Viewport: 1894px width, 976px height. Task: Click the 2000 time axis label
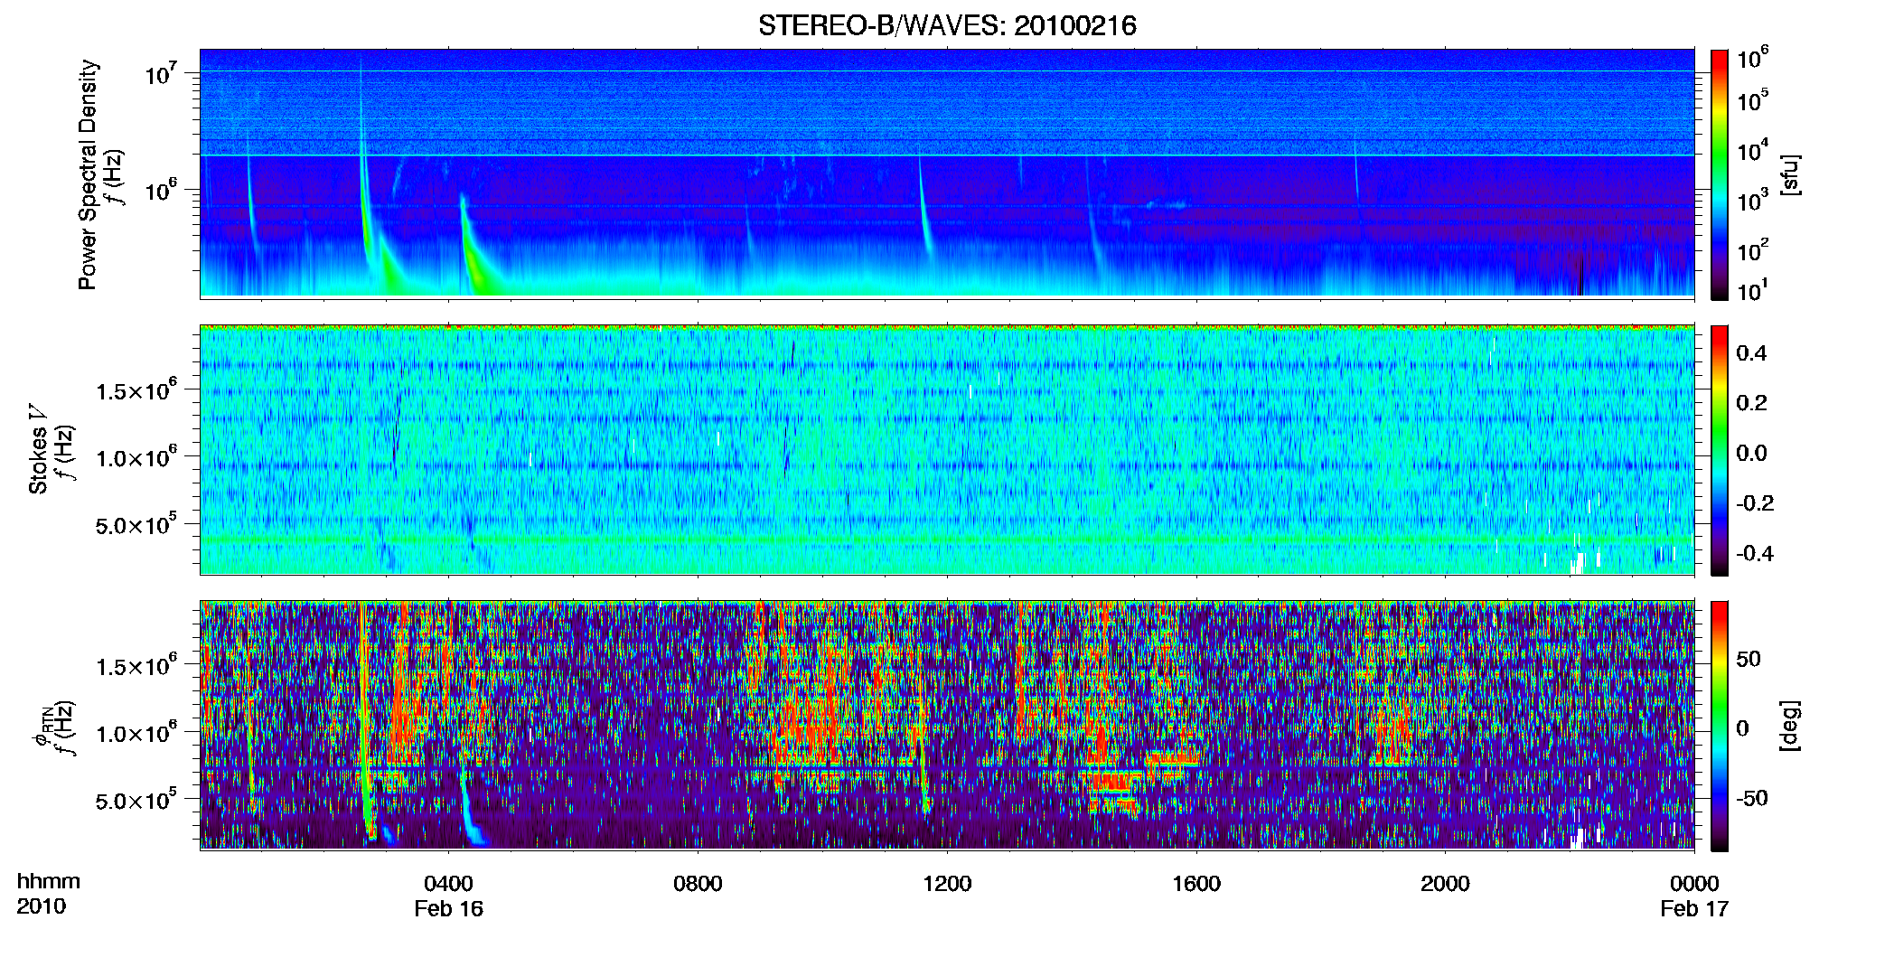[1445, 884]
